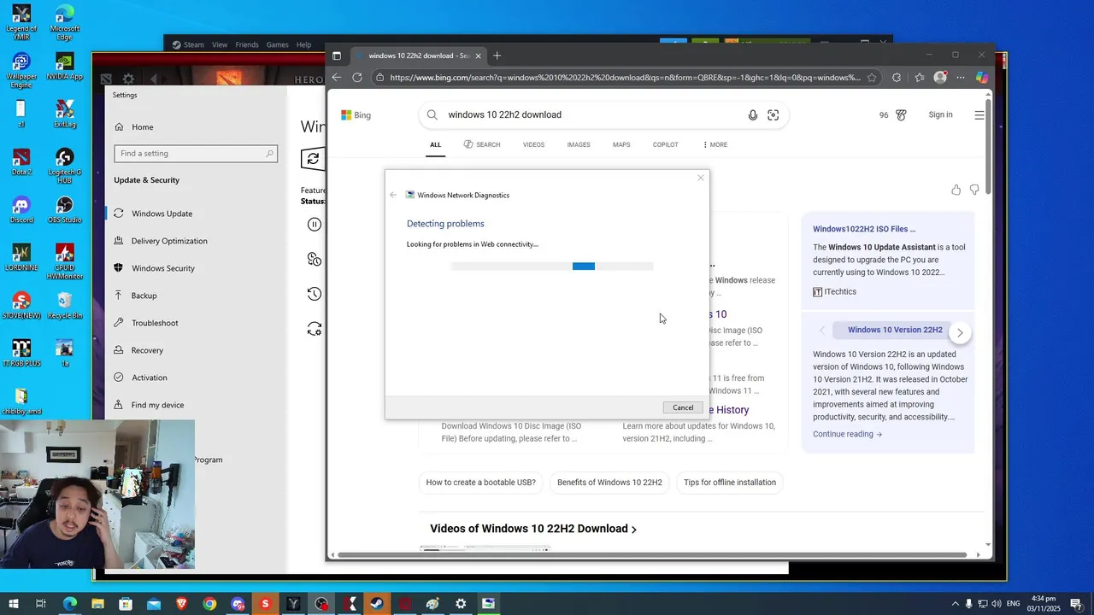Open the Edge profile avatar
The height and width of the screenshot is (615, 1094).
[940, 77]
